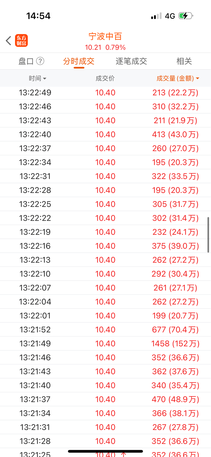Tap the question mark help icon beside 盘口

tap(40, 61)
